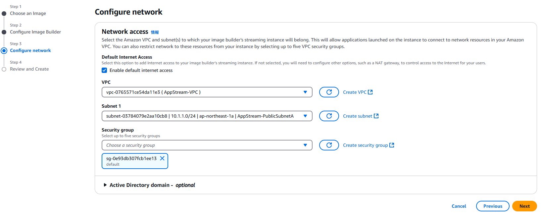Expand Active Directory domain section
Screen dimensions: 543x219
105,185
